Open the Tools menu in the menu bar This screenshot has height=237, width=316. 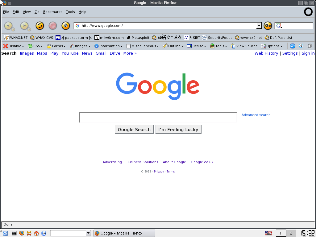(x=70, y=12)
